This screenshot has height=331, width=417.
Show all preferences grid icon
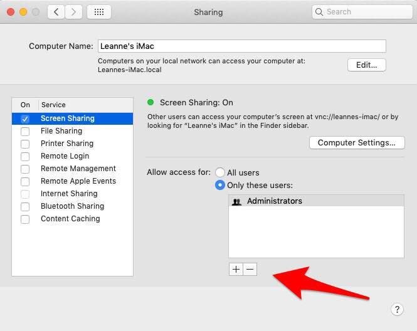coord(98,12)
